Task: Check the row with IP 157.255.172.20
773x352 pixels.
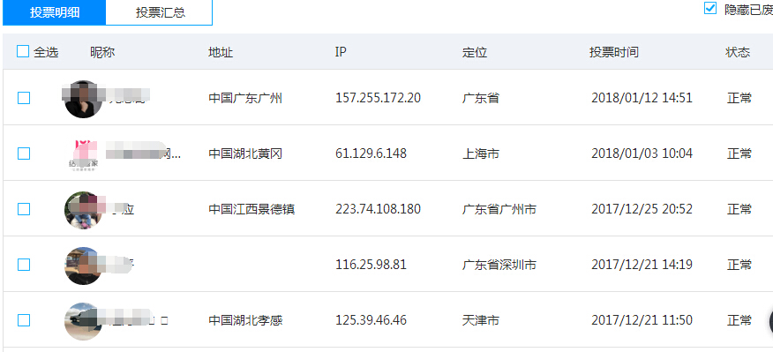Action: pyautogui.click(x=24, y=98)
